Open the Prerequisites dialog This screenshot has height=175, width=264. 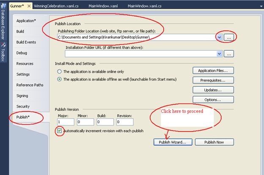click(x=213, y=80)
